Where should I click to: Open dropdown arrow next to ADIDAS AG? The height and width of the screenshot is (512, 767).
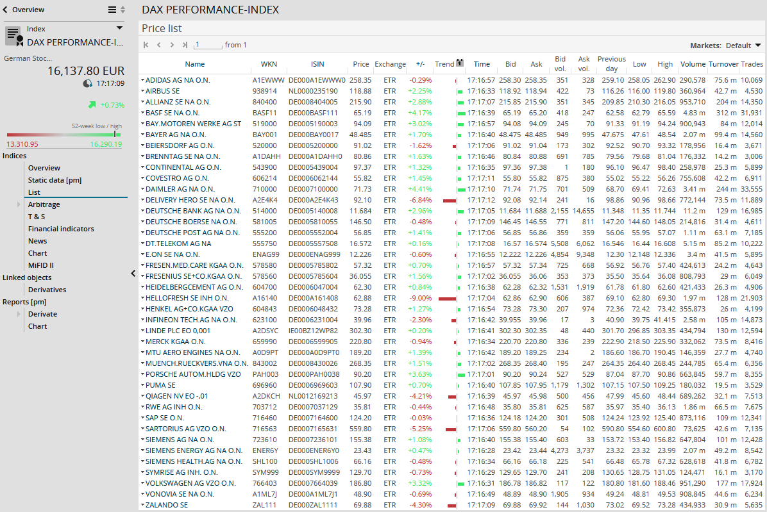tap(142, 80)
